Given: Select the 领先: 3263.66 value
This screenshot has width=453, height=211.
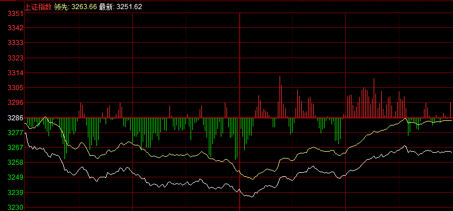Looking at the screenshot, I should coord(75,7).
